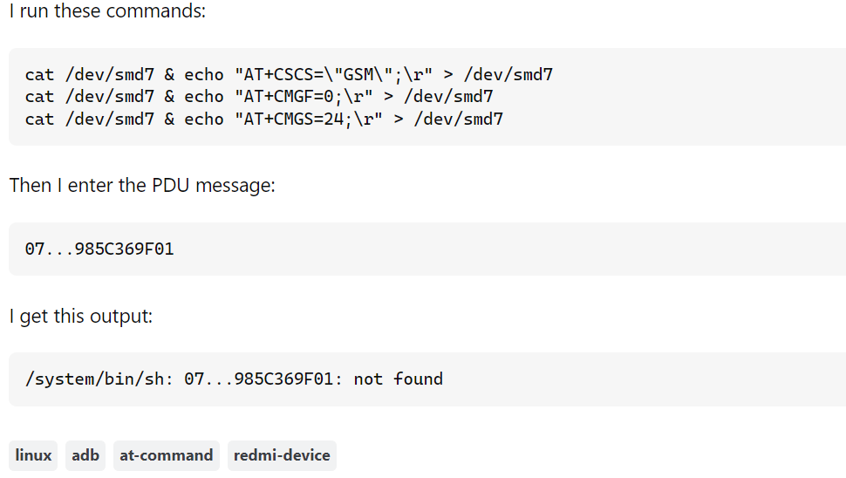This screenshot has height=478, width=846.
Task: Click the 'not found' error text
Action: coord(399,379)
